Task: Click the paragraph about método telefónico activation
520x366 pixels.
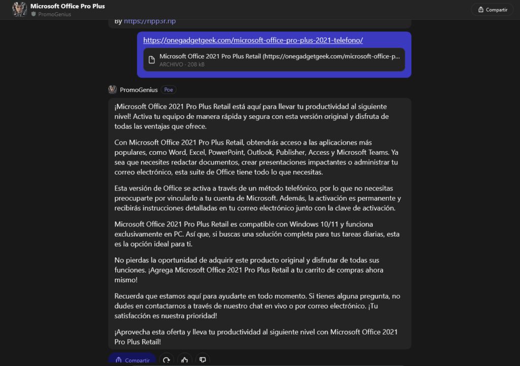Action: (x=257, y=198)
